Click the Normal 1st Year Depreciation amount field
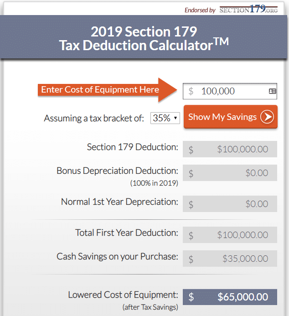 [230, 203]
